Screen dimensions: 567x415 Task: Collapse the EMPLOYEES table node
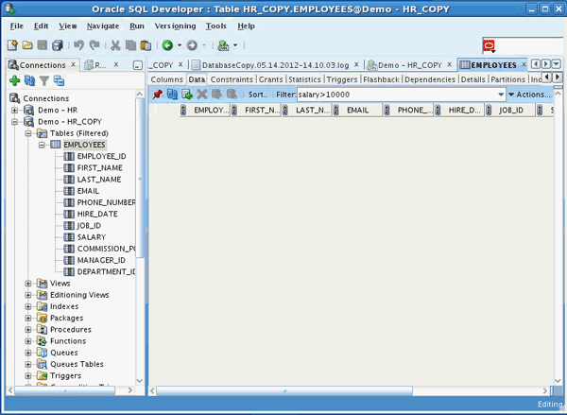coord(42,145)
